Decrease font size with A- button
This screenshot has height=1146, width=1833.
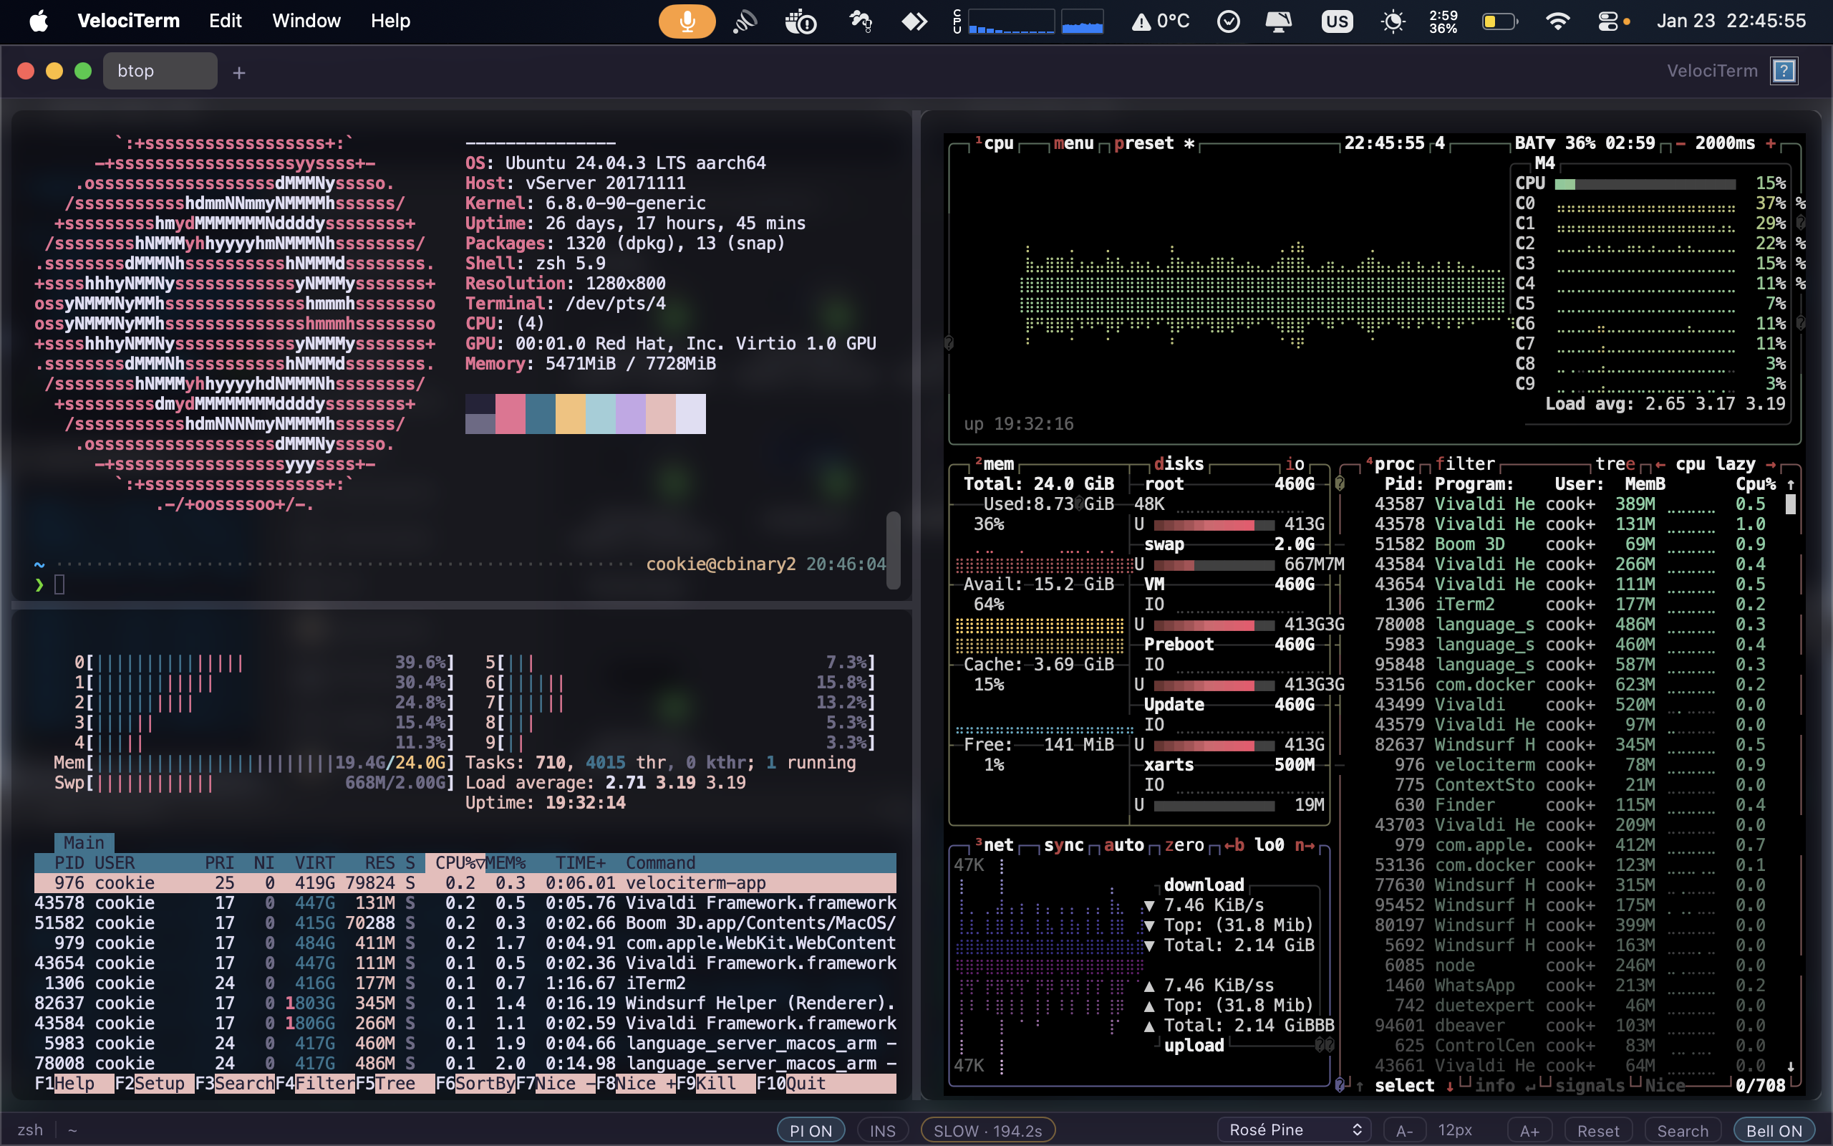click(1404, 1130)
